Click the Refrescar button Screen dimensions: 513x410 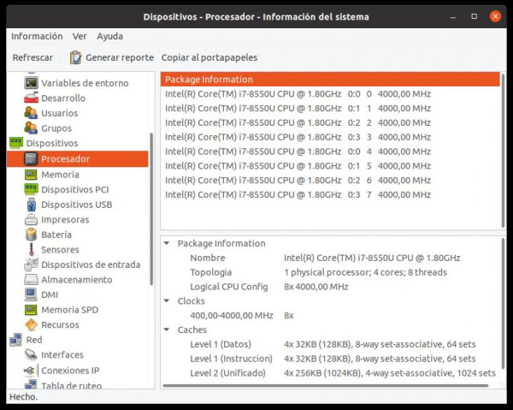pos(32,57)
